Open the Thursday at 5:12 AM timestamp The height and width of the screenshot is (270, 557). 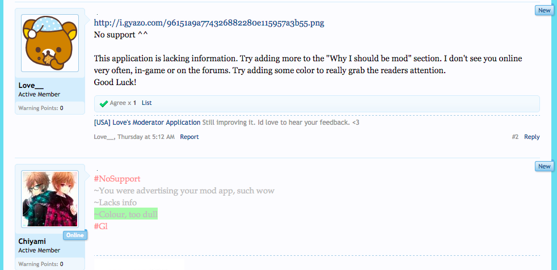[x=146, y=137]
